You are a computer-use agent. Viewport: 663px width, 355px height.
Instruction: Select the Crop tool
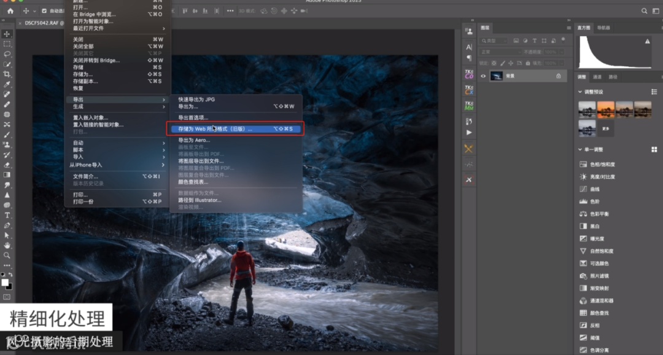7,74
